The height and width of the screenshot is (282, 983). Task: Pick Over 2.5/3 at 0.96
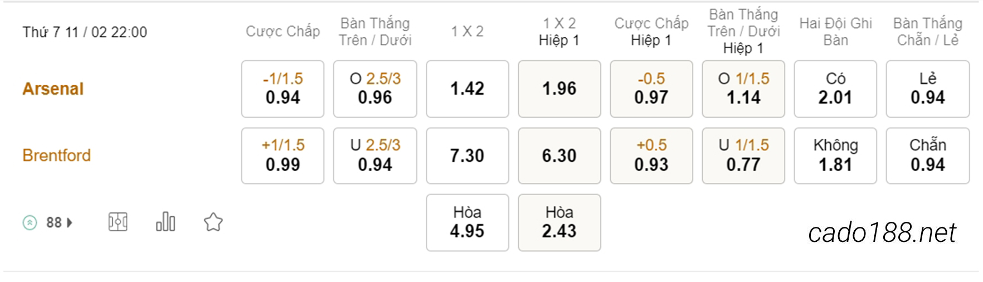tap(375, 89)
